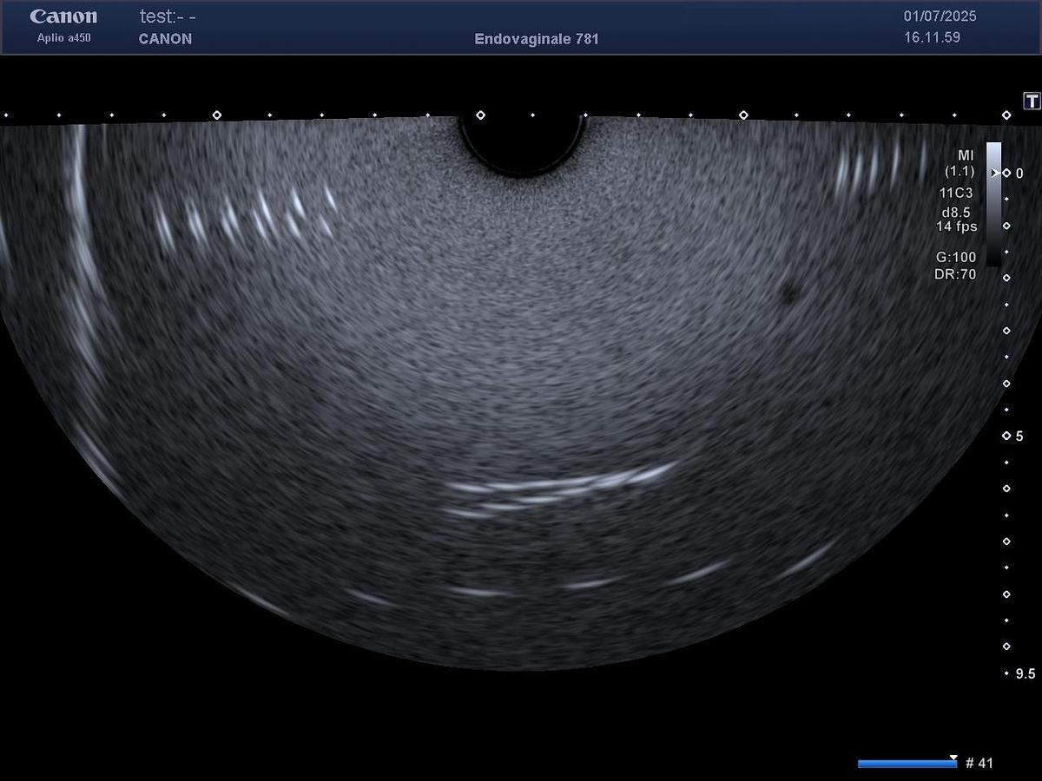Screen dimensions: 1042x781
Task: Click the white triangle marker on cine bar
Action: click(x=953, y=758)
